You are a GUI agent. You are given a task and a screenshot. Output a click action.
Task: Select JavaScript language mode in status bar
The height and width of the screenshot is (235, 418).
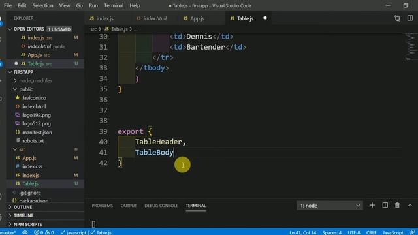[393, 232]
